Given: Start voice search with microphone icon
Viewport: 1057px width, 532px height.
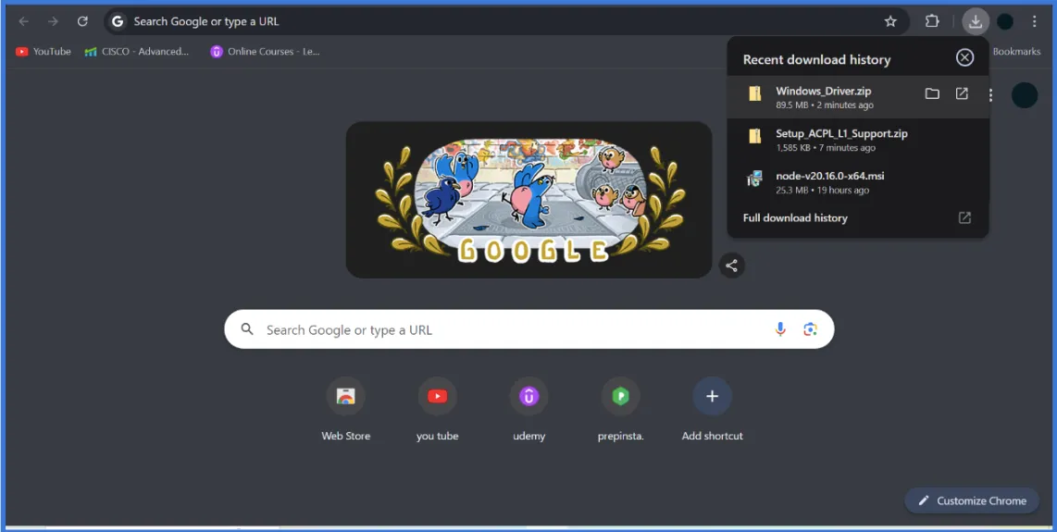Looking at the screenshot, I should tap(780, 329).
